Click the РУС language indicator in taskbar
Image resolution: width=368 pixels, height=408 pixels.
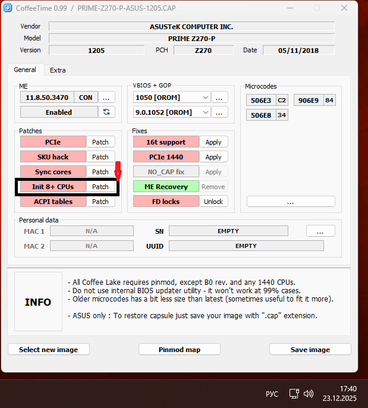click(272, 394)
